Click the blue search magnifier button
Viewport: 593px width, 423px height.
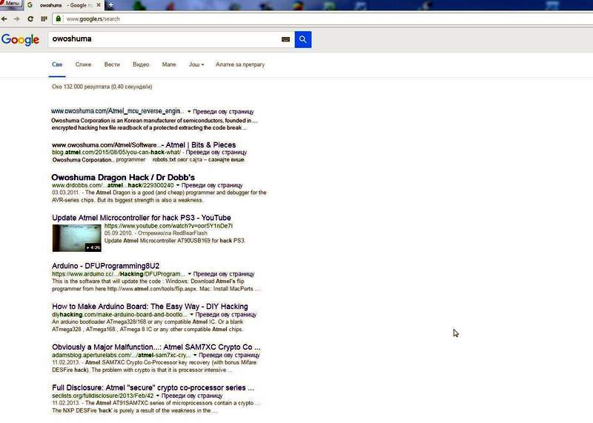(x=303, y=39)
